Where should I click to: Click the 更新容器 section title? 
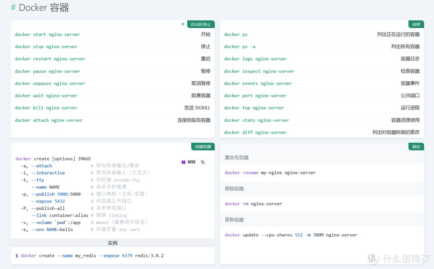(234, 220)
